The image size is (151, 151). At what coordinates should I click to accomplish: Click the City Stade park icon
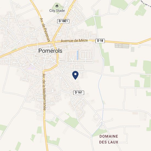[57, 6]
